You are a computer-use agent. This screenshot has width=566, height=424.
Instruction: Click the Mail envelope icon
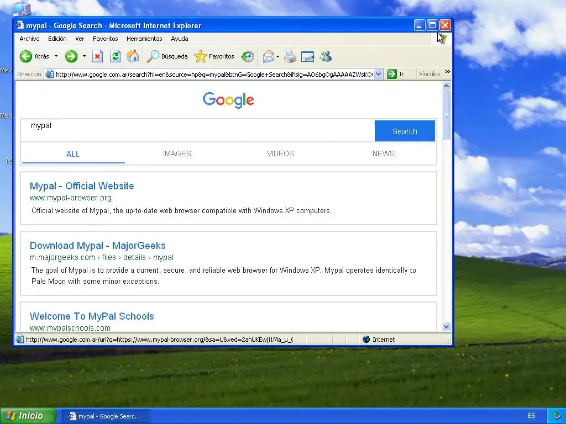tap(268, 56)
